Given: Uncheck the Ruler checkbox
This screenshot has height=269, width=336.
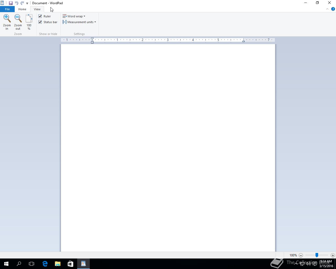Looking at the screenshot, I should point(40,16).
